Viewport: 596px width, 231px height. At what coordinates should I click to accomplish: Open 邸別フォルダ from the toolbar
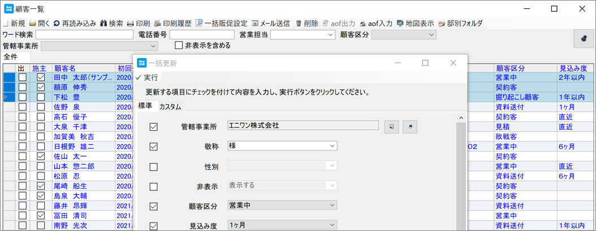pos(460,23)
